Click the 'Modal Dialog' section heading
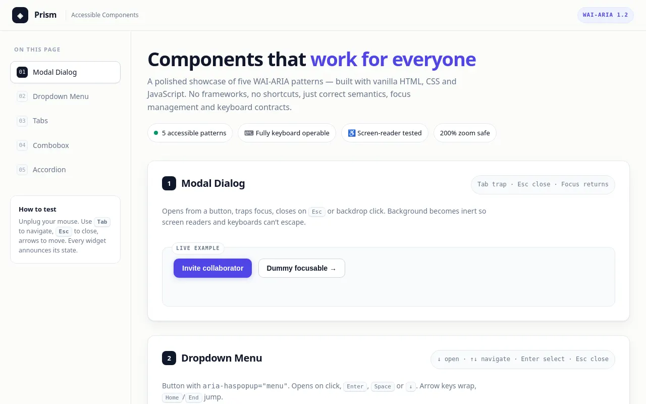 [x=213, y=183]
